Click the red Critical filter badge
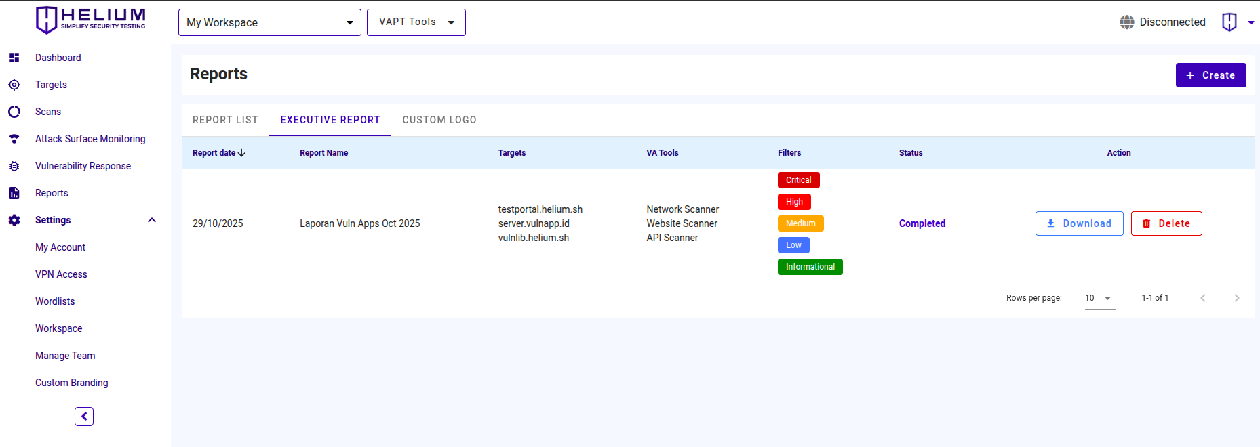The image size is (1260, 447). point(798,180)
